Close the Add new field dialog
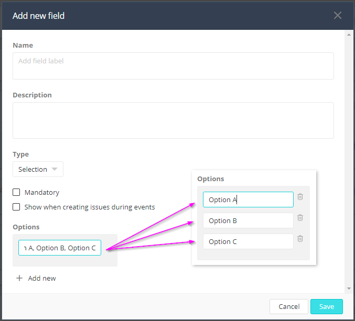The width and height of the screenshot is (355, 321). [x=338, y=15]
